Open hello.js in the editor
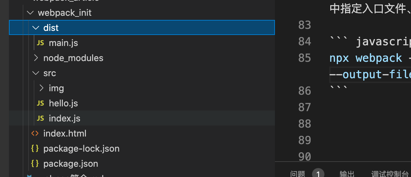This screenshot has width=411, height=177. (64, 104)
